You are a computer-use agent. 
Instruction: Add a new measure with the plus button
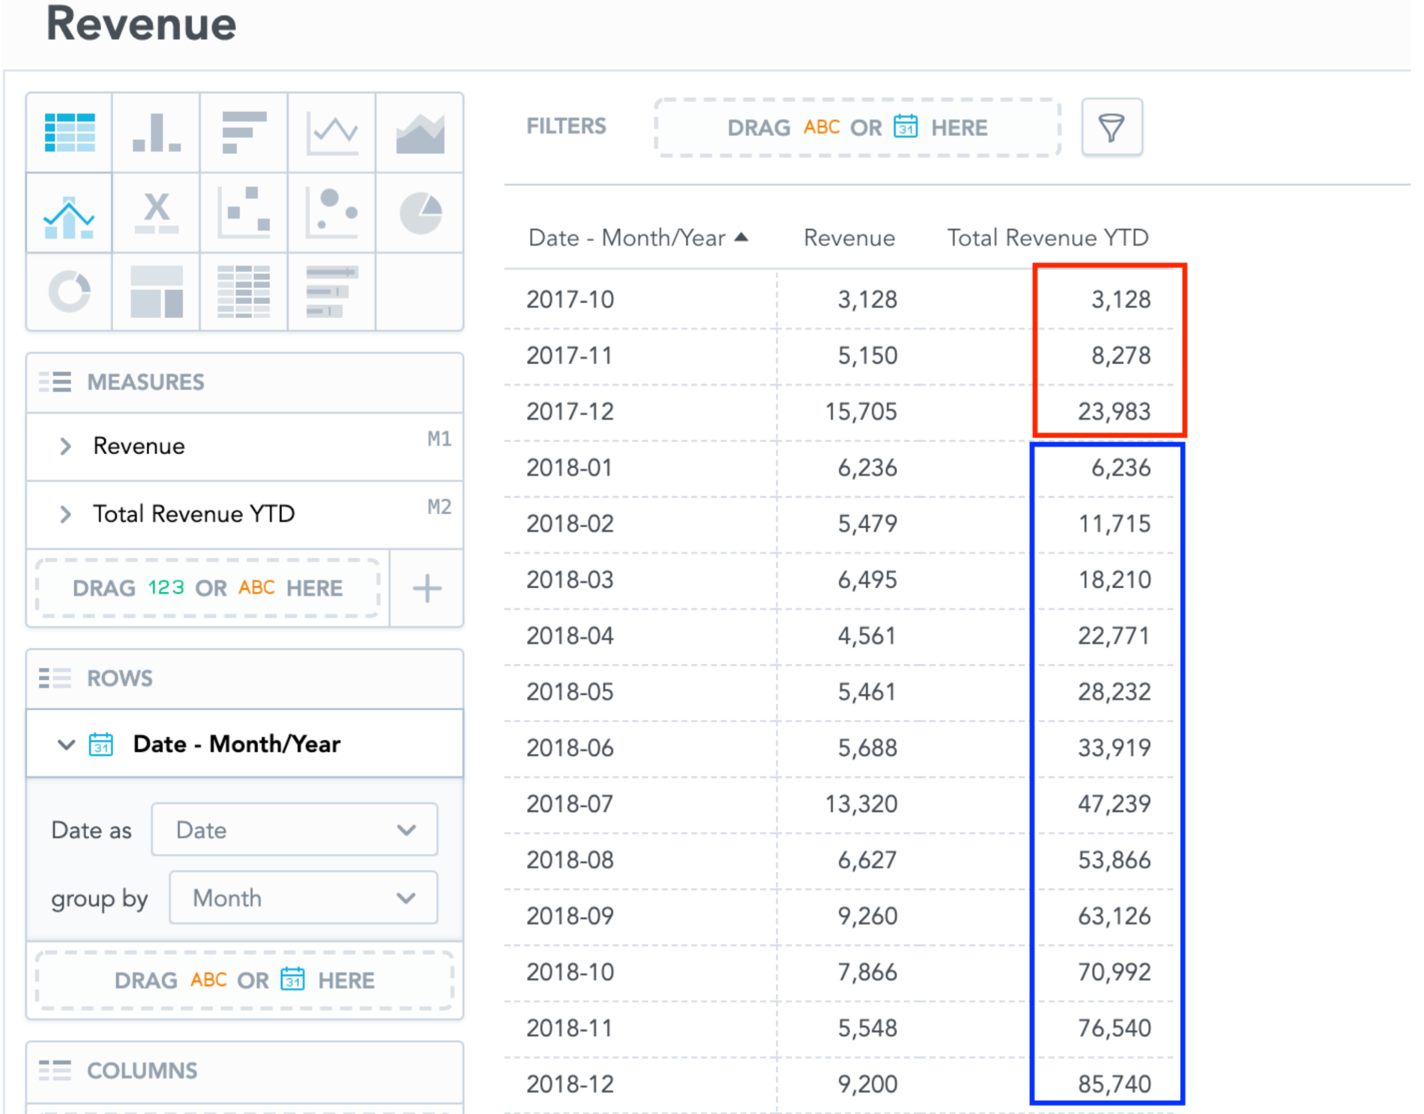click(x=427, y=589)
